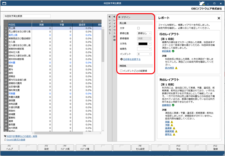Click warning icon next to 達成率 link
225x156 pixels.
[174, 128]
